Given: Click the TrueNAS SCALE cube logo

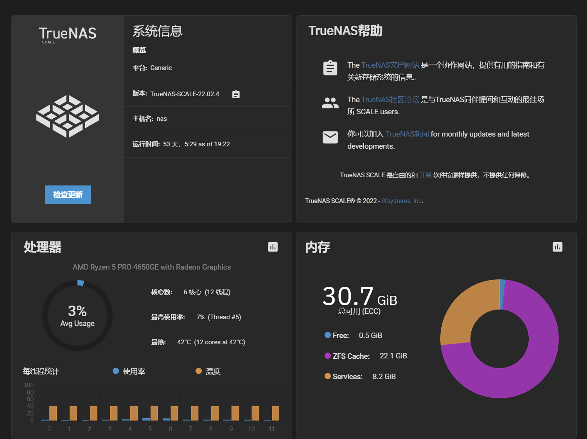Looking at the screenshot, I should point(67,116).
